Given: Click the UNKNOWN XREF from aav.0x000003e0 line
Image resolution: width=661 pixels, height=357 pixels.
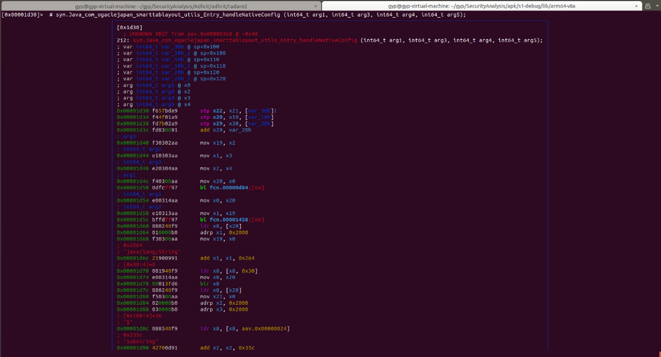Looking at the screenshot, I should (x=191, y=34).
